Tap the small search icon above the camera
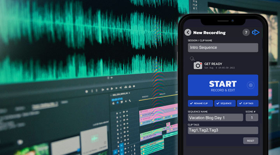This screenshot has width=280, height=155. (192, 59)
